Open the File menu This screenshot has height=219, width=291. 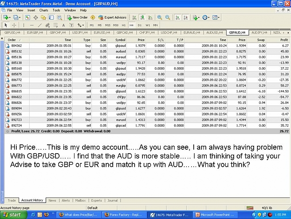(10, 10)
